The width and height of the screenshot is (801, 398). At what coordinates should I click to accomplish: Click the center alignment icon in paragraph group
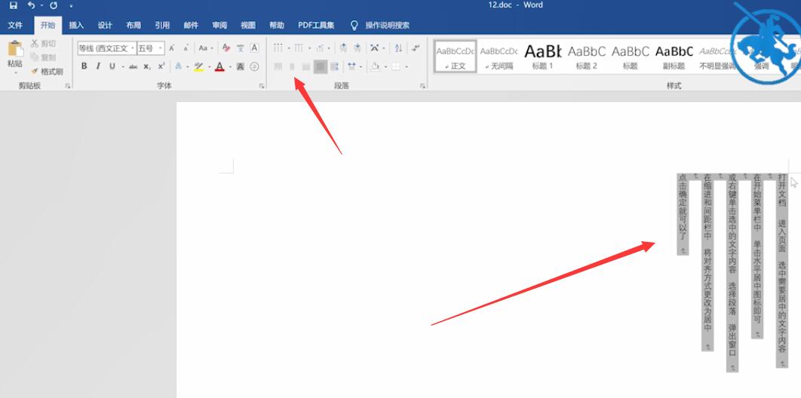[292, 66]
